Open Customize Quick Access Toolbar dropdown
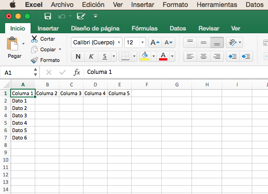Screen dimensions: 268x194 point(96,16)
